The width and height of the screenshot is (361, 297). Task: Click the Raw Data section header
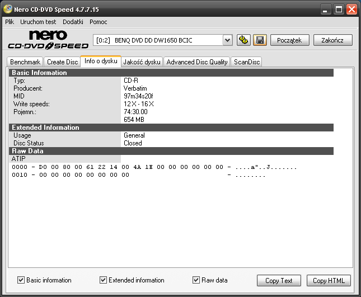click(x=171, y=151)
